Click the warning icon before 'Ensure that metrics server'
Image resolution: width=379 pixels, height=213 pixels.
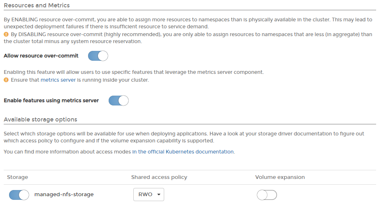pyautogui.click(x=6, y=80)
